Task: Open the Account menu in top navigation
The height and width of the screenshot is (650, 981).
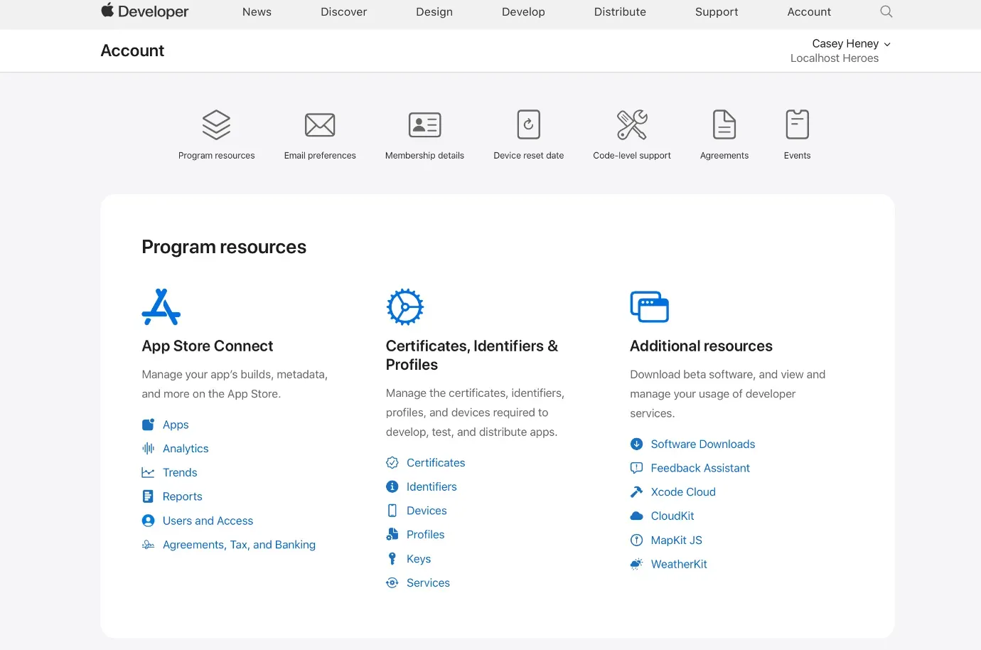Action: pos(809,12)
